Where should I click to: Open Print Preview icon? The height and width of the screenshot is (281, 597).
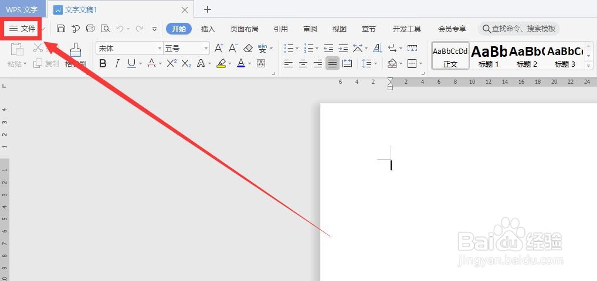pyautogui.click(x=105, y=29)
